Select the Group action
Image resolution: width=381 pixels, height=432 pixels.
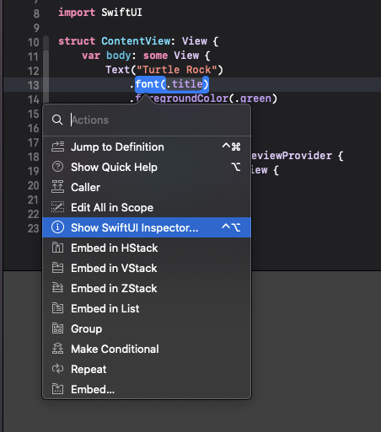[147, 328]
